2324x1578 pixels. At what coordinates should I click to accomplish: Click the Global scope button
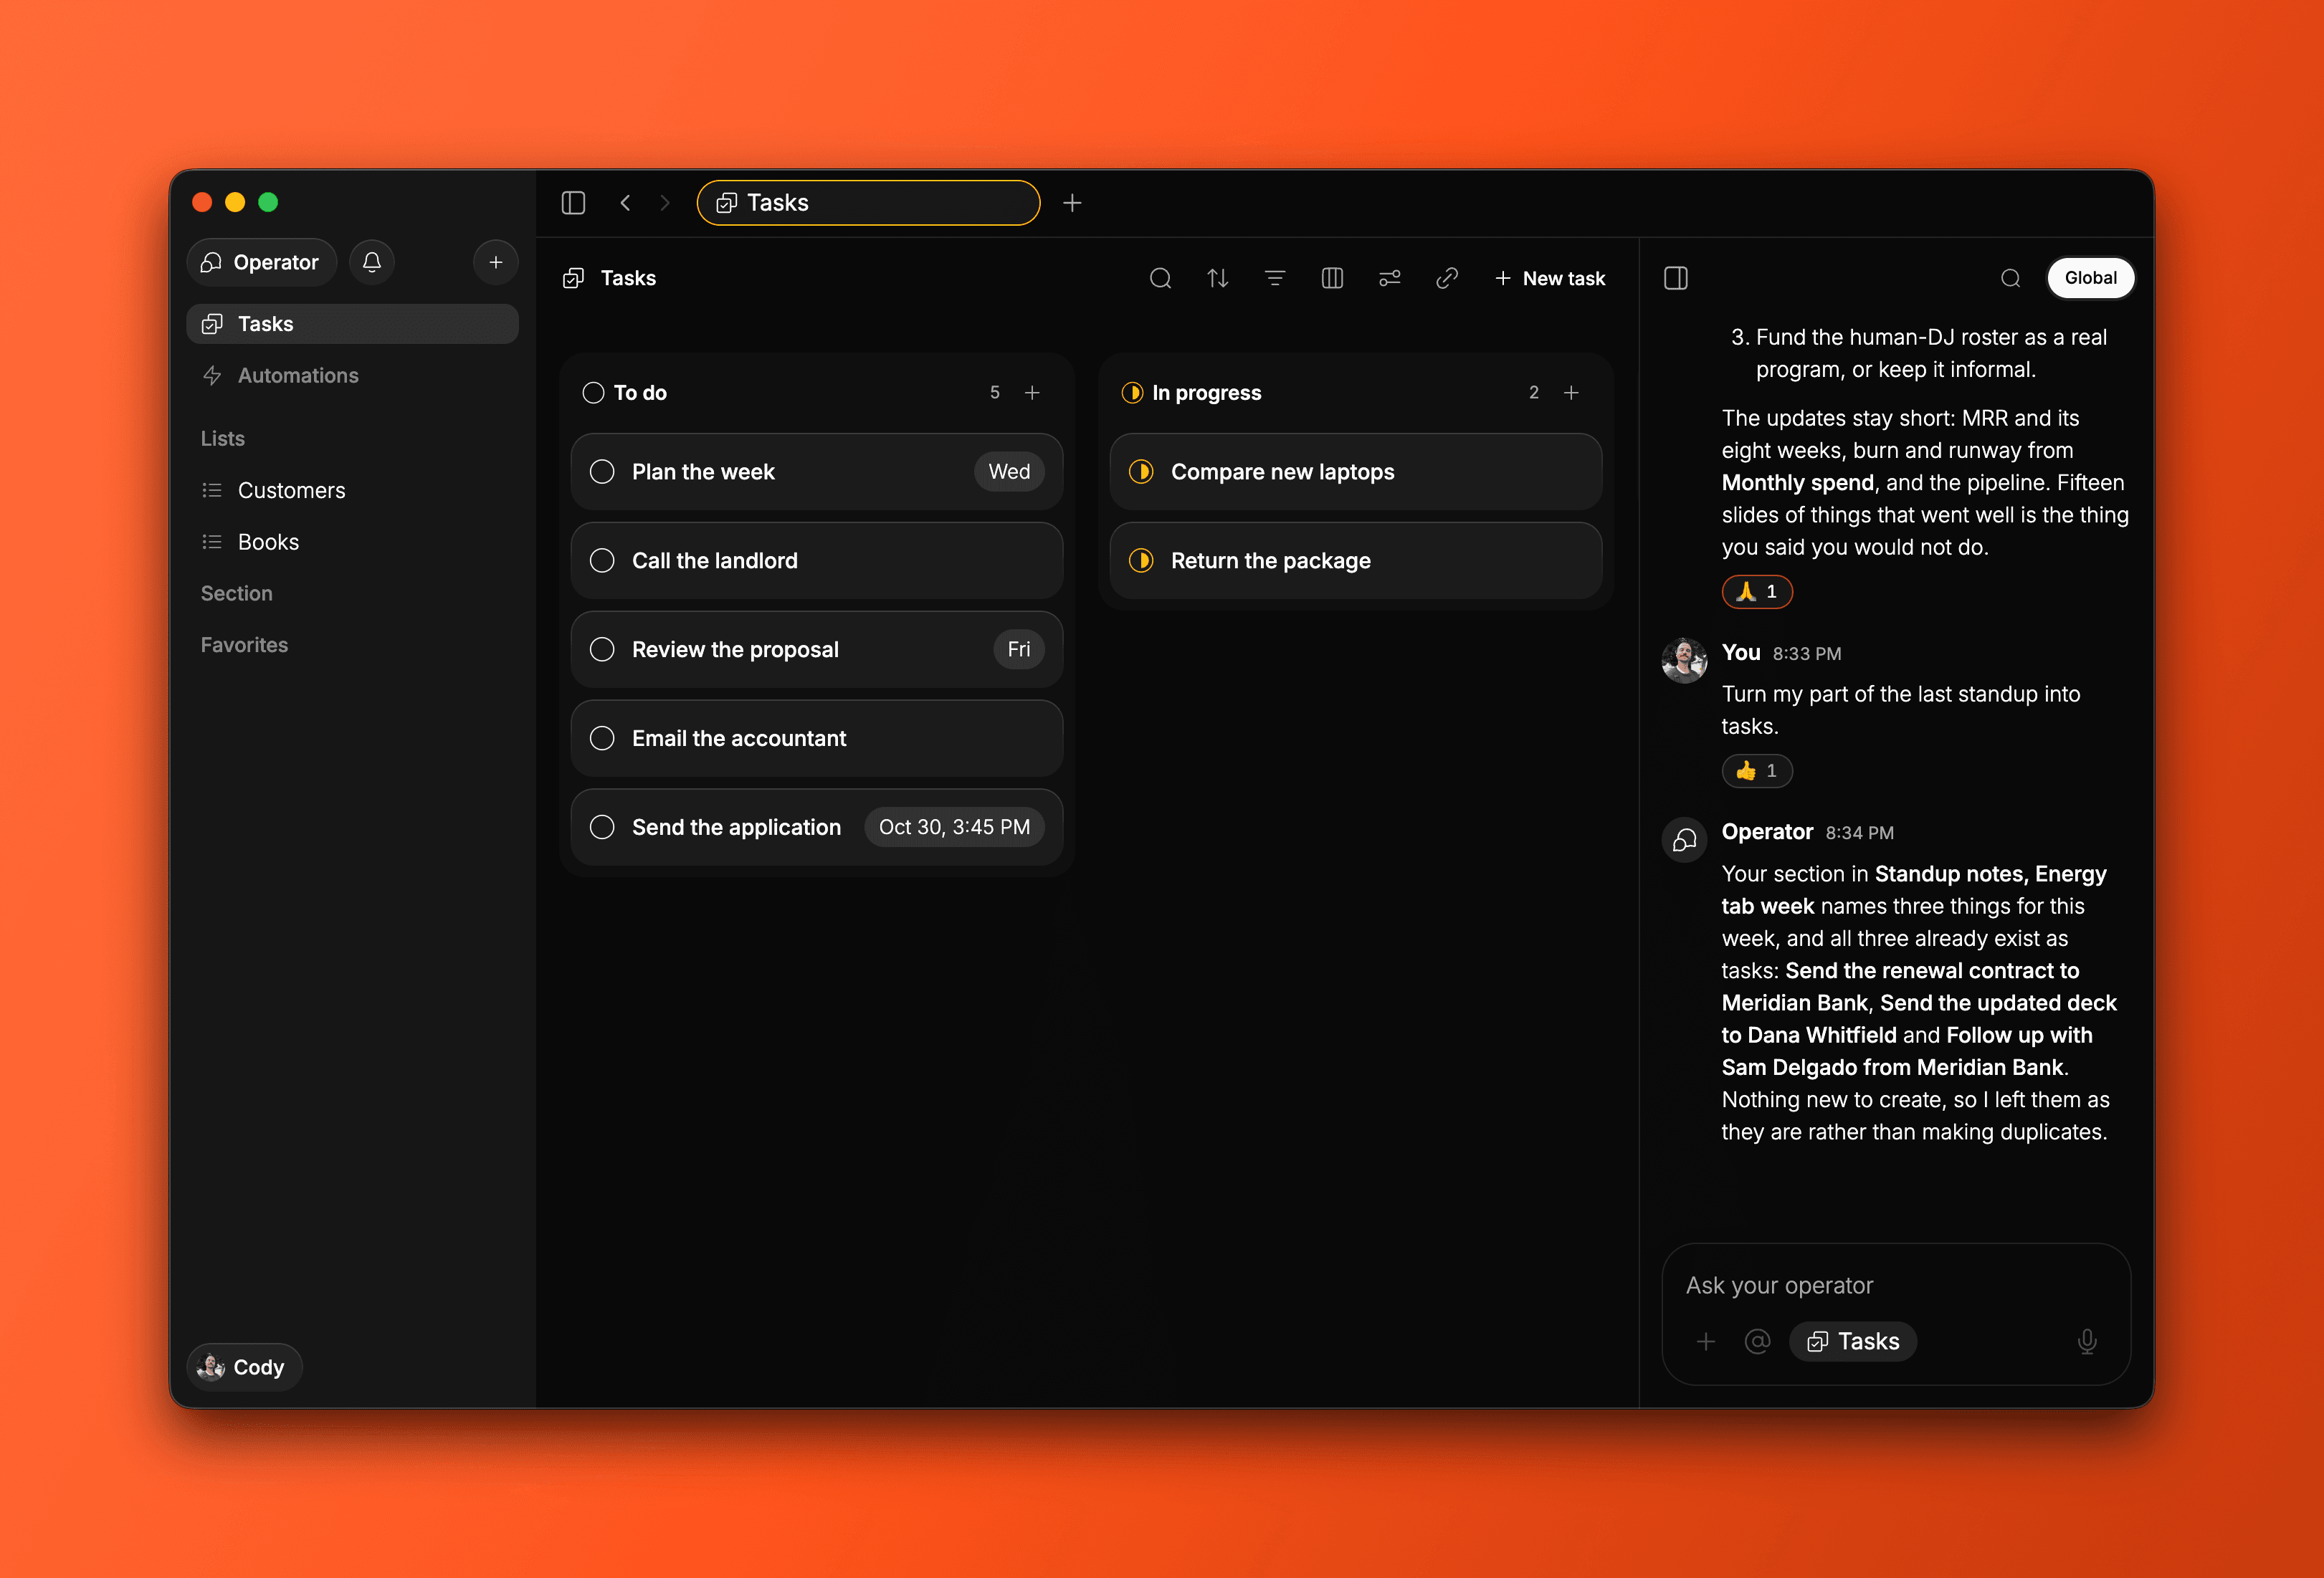click(x=2090, y=278)
